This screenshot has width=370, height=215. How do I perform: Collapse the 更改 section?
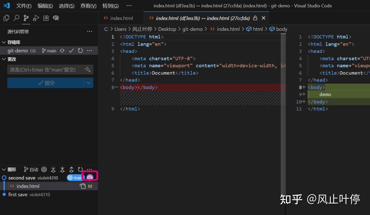(4, 59)
